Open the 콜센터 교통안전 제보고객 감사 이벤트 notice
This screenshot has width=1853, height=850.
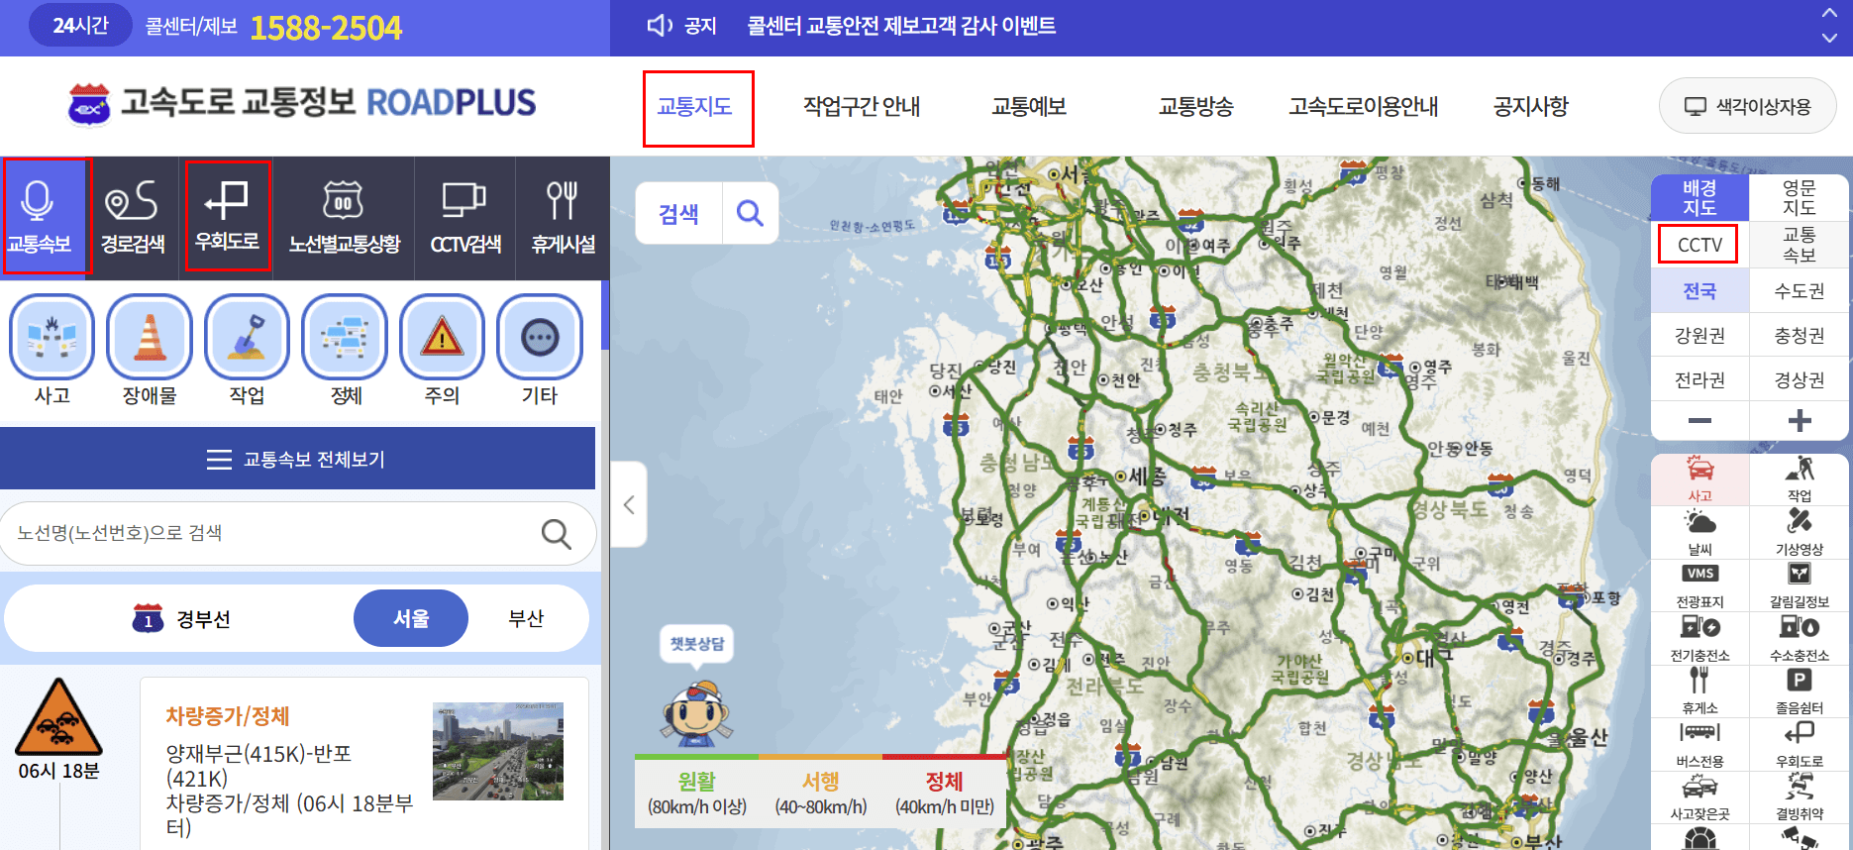coord(901,26)
